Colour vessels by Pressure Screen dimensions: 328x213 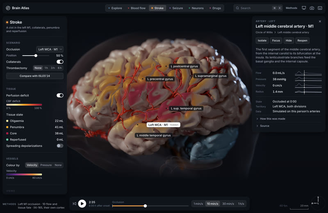(x=46, y=165)
